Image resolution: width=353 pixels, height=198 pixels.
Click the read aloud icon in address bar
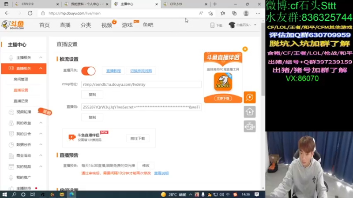pyautogui.click(x=201, y=13)
